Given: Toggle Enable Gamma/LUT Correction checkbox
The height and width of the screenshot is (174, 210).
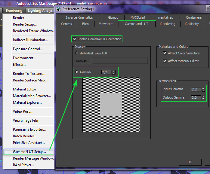Looking at the screenshot, I should pyautogui.click(x=74, y=39).
